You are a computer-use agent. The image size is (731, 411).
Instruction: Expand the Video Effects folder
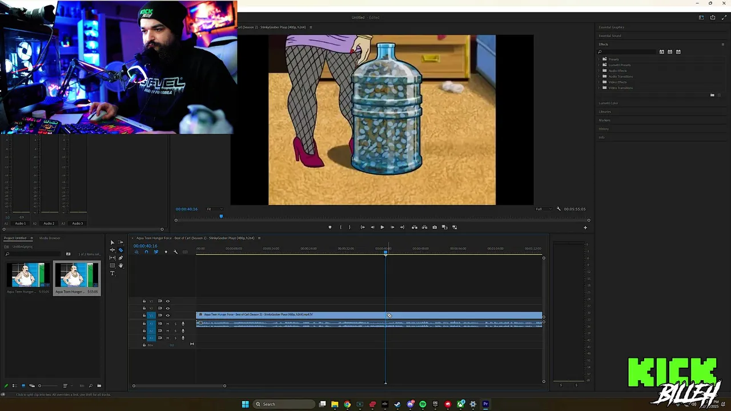pos(599,82)
